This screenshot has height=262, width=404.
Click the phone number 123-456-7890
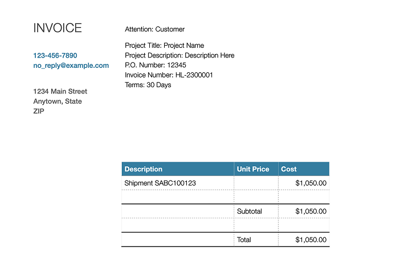pyautogui.click(x=55, y=56)
